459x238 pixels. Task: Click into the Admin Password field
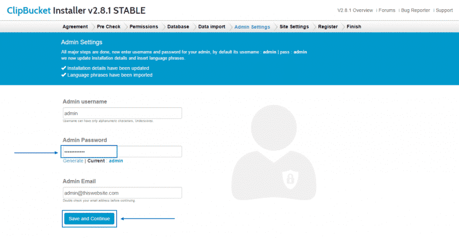(122, 151)
